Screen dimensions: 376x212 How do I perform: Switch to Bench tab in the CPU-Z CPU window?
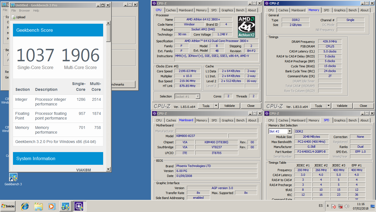point(240,10)
